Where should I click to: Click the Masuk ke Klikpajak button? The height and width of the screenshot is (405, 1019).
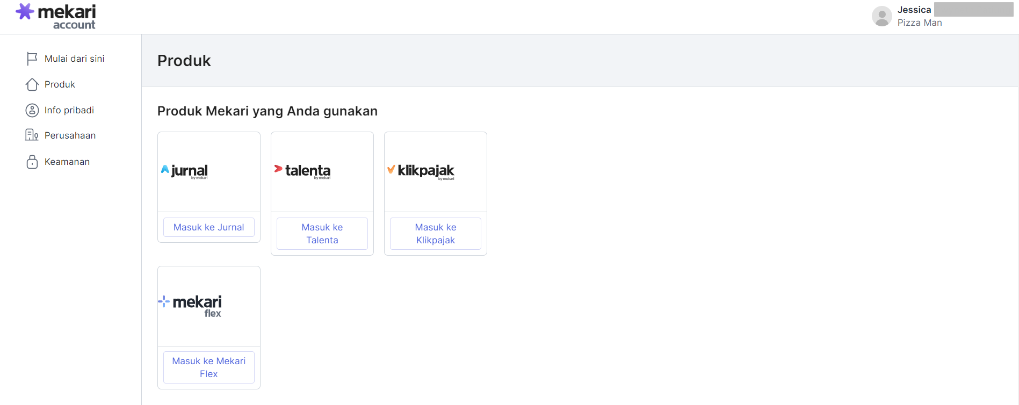pos(436,234)
